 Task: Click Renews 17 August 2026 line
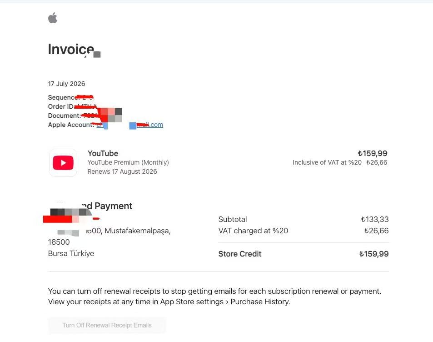click(x=122, y=171)
